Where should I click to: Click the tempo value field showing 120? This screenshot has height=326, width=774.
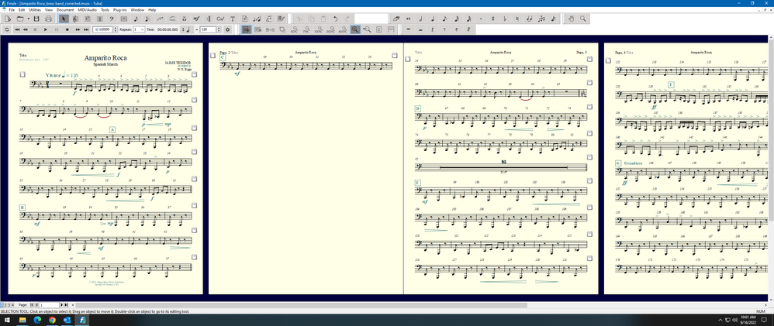tap(209, 29)
